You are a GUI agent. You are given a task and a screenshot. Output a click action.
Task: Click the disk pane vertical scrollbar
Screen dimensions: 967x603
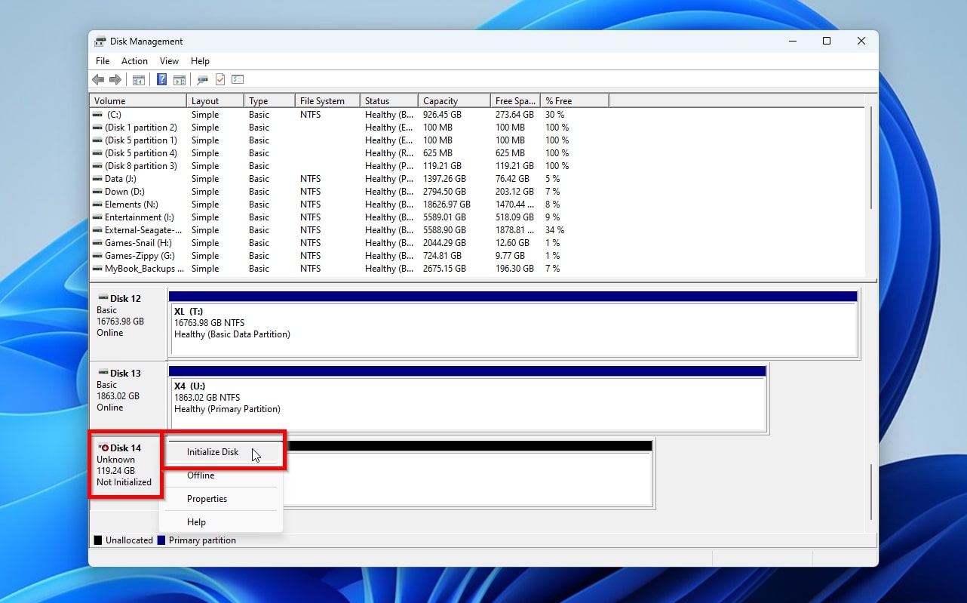(x=871, y=492)
